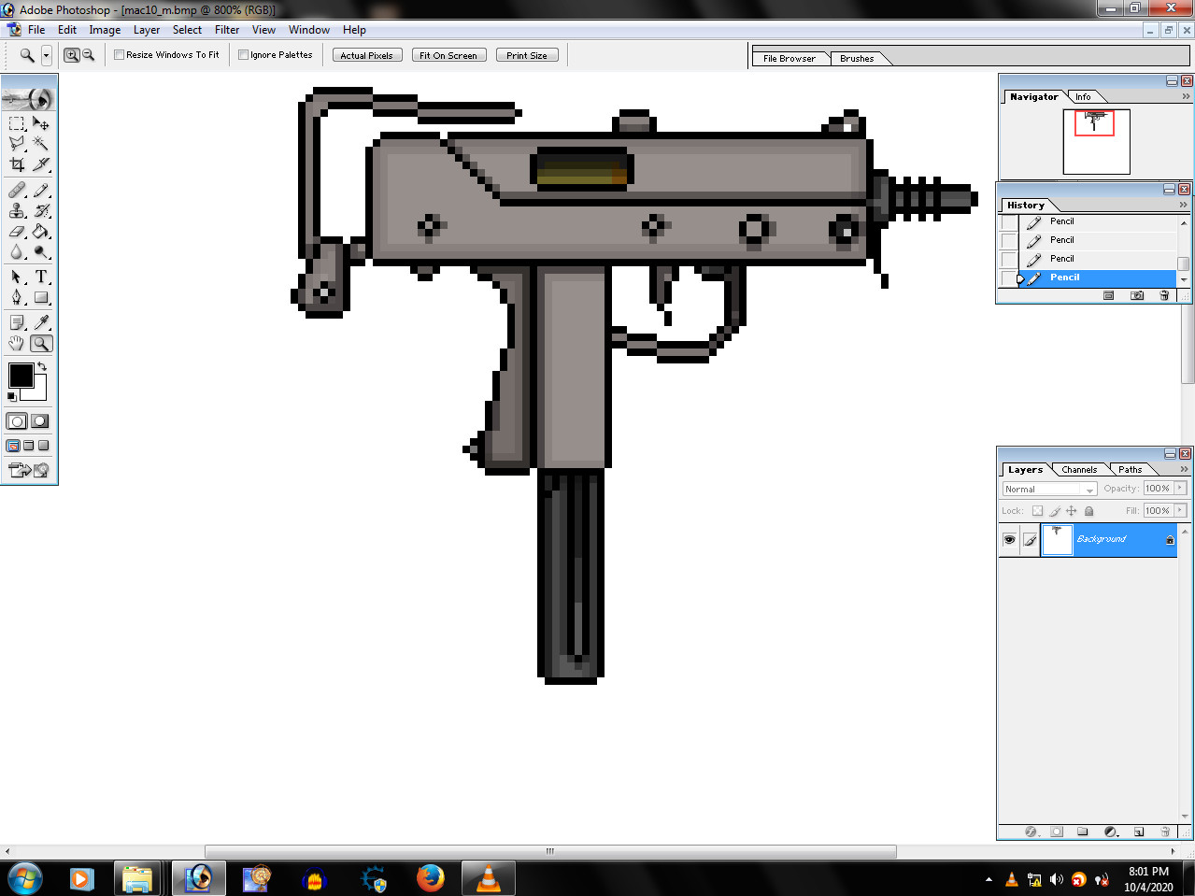
Task: Swap foreground and background colors
Action: click(42, 367)
